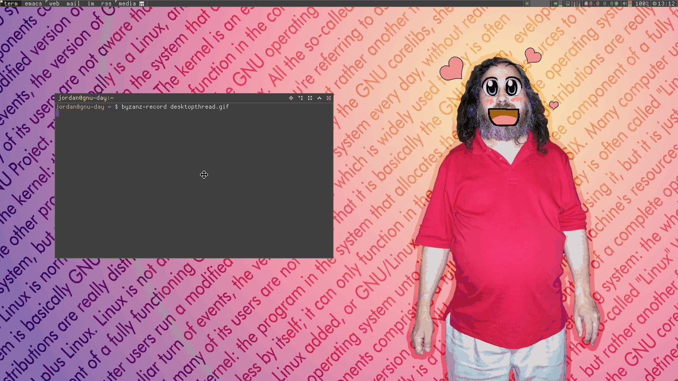Click the red network download arrow icon
This screenshot has height=381, width=678.
click(x=586, y=3)
